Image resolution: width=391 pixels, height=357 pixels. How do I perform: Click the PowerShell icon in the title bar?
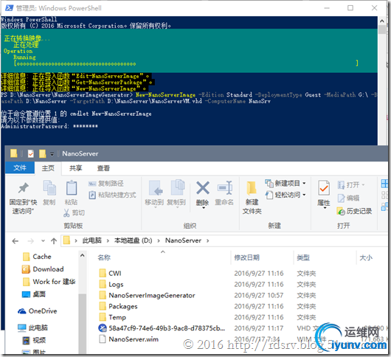click(x=10, y=8)
